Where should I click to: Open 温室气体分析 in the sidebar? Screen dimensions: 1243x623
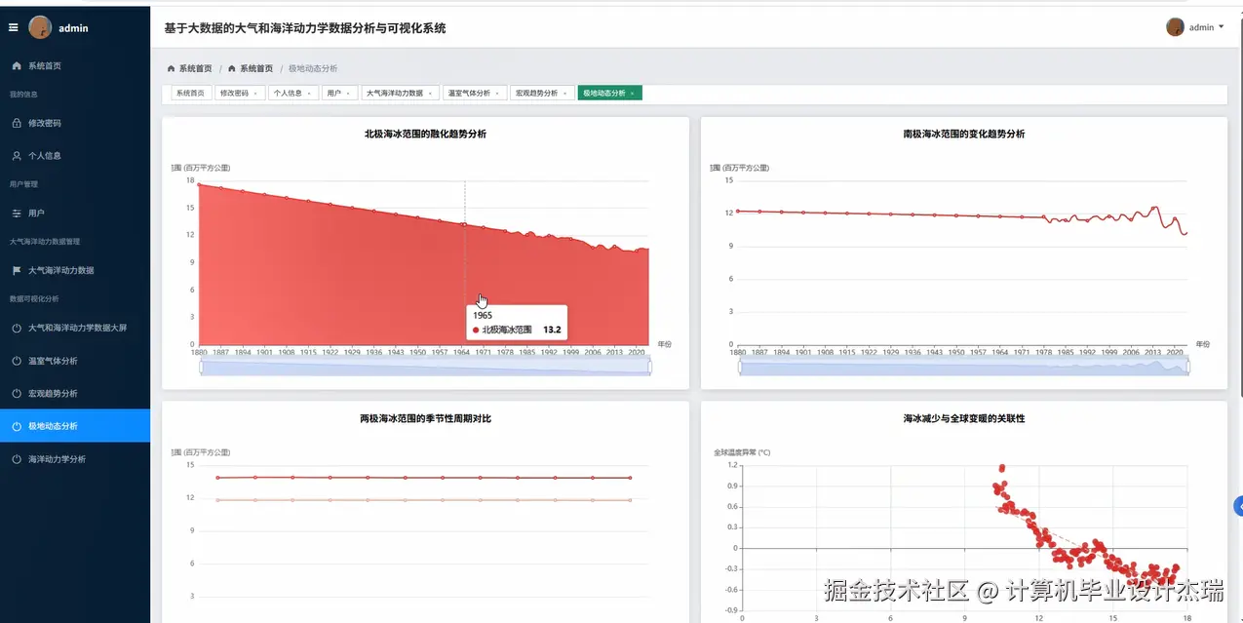(75, 361)
